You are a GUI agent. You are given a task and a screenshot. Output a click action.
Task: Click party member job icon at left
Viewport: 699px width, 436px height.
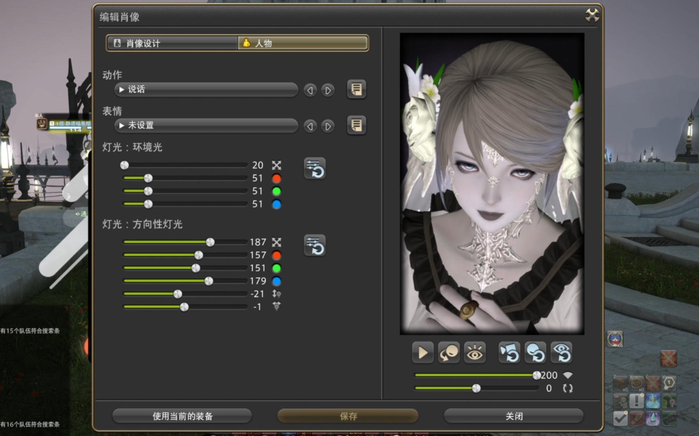tap(42, 124)
